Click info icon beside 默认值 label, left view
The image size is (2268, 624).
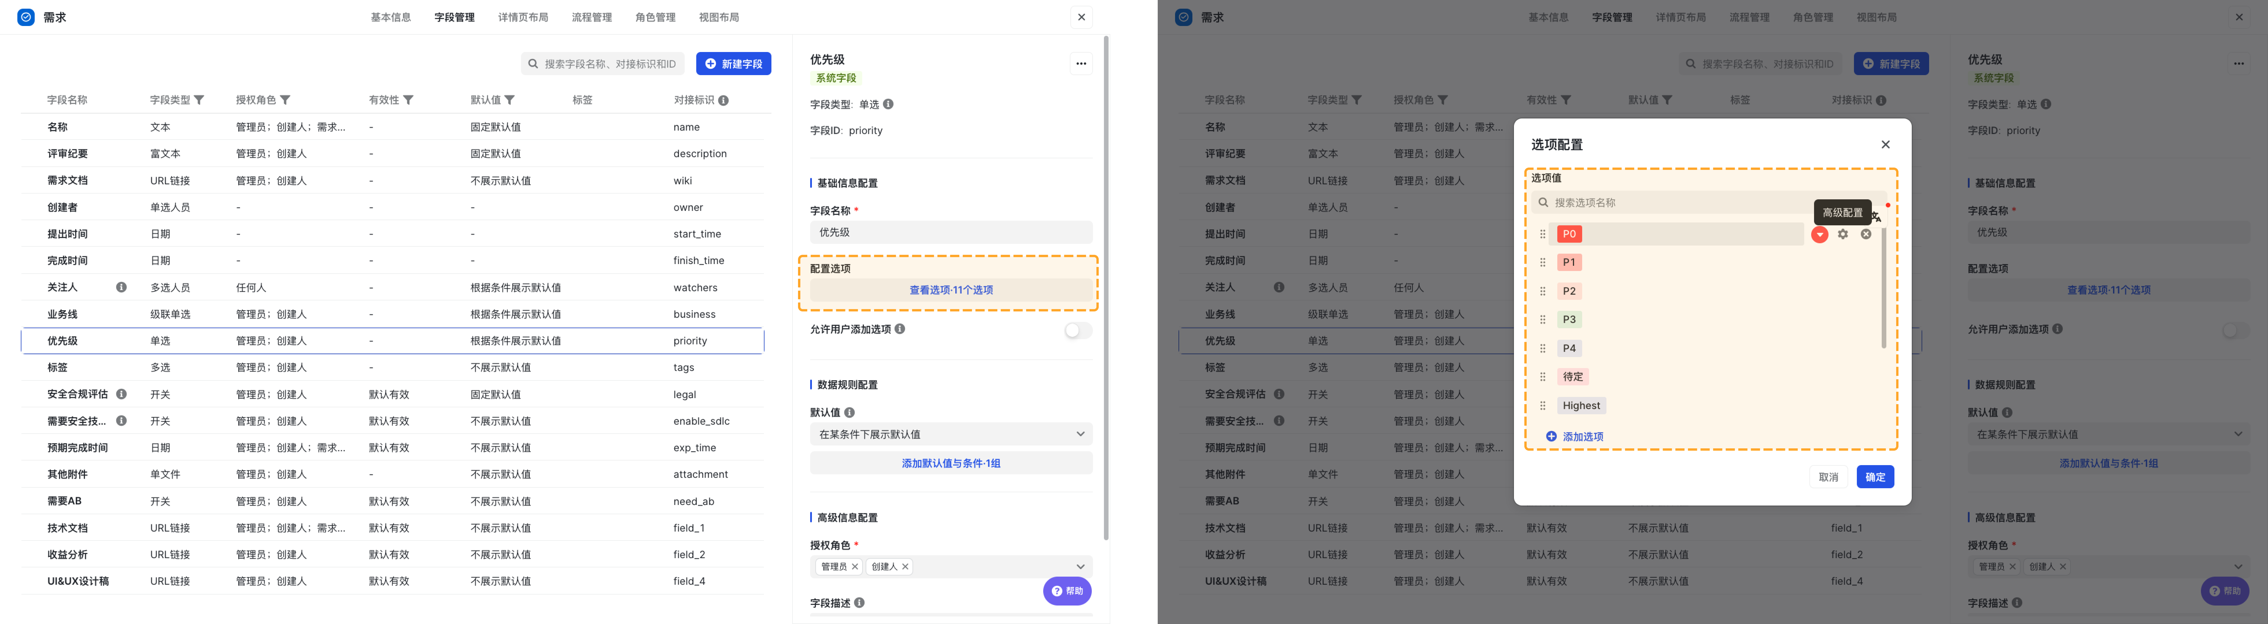pyautogui.click(x=849, y=413)
